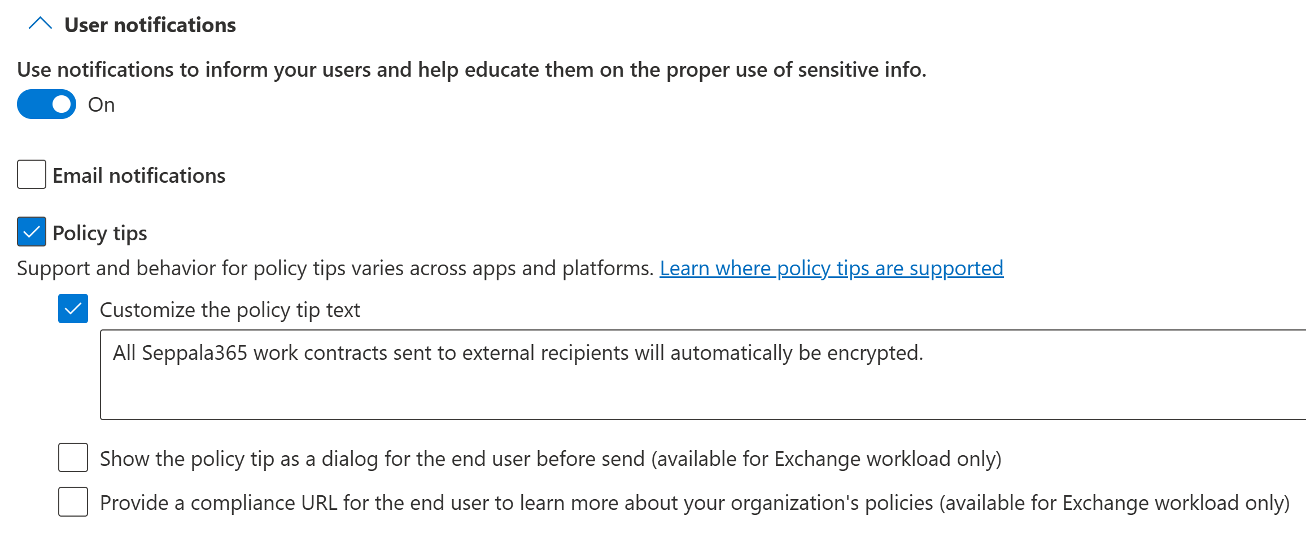Check the Email notifications checkbox

point(32,174)
